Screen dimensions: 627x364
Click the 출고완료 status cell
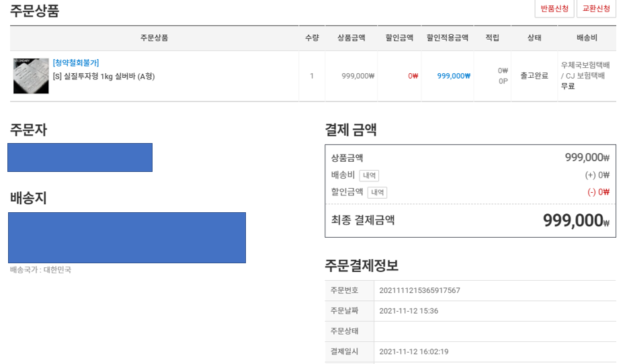pos(534,75)
